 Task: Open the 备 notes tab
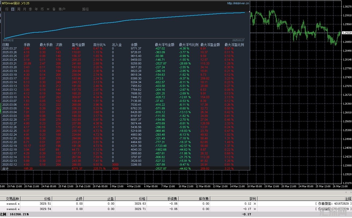coord(54,9)
